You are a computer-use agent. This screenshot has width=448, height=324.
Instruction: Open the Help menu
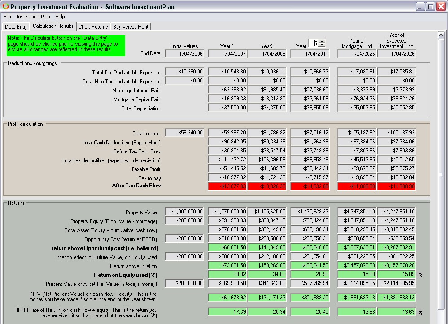(60, 17)
